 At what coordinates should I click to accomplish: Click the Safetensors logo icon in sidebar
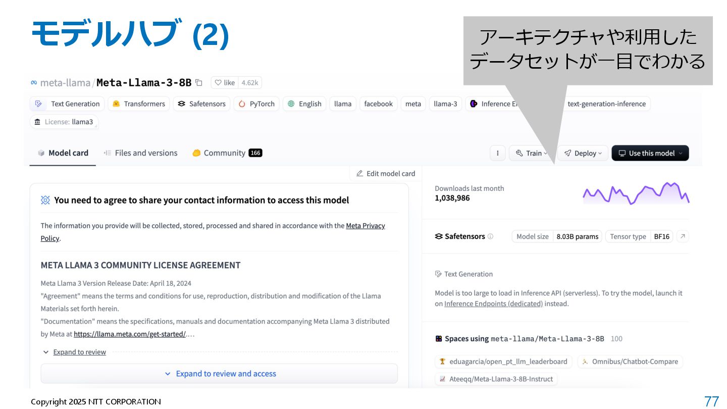[x=439, y=236]
